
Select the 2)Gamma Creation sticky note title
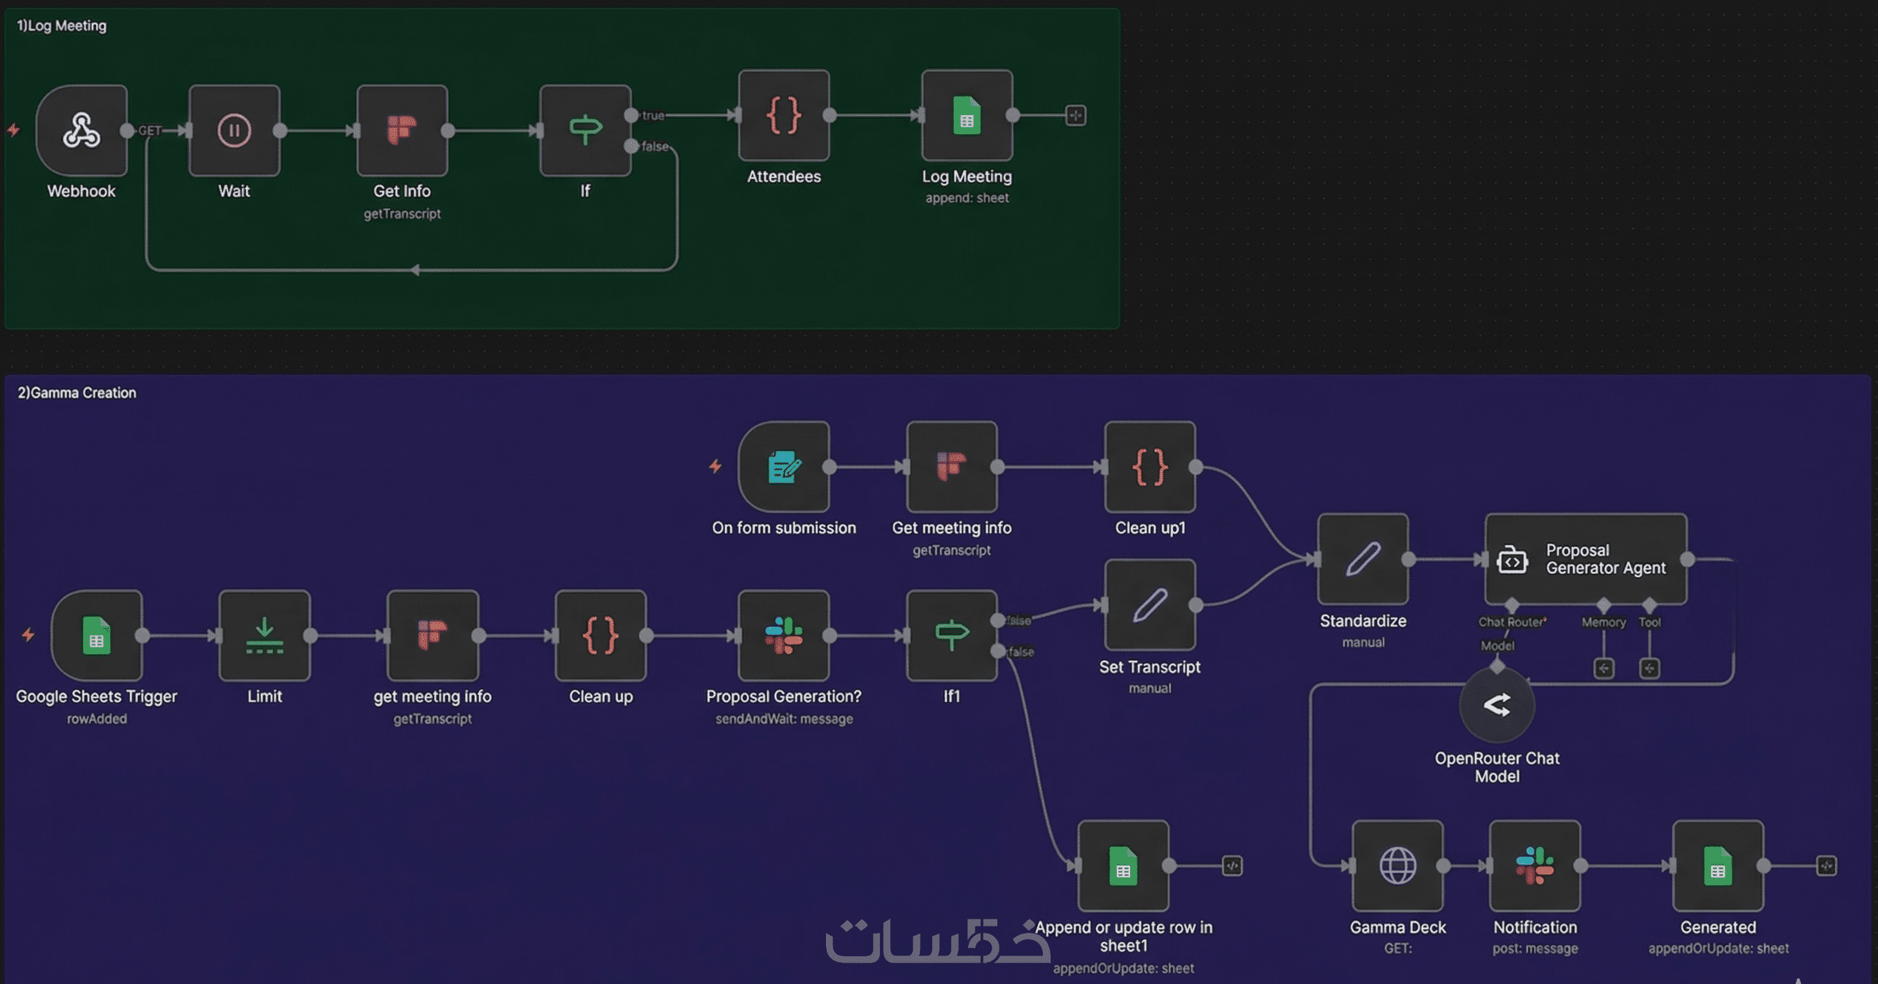pyautogui.click(x=77, y=393)
